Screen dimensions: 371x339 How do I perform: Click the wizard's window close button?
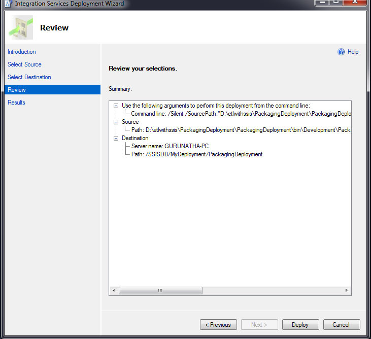point(355,3)
